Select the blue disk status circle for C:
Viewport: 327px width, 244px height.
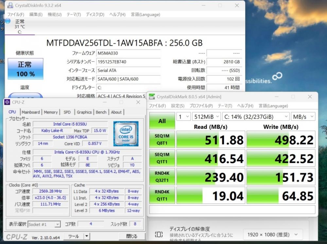pos(8,21)
